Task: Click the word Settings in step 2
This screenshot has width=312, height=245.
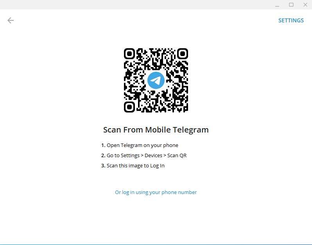Action: coord(130,156)
